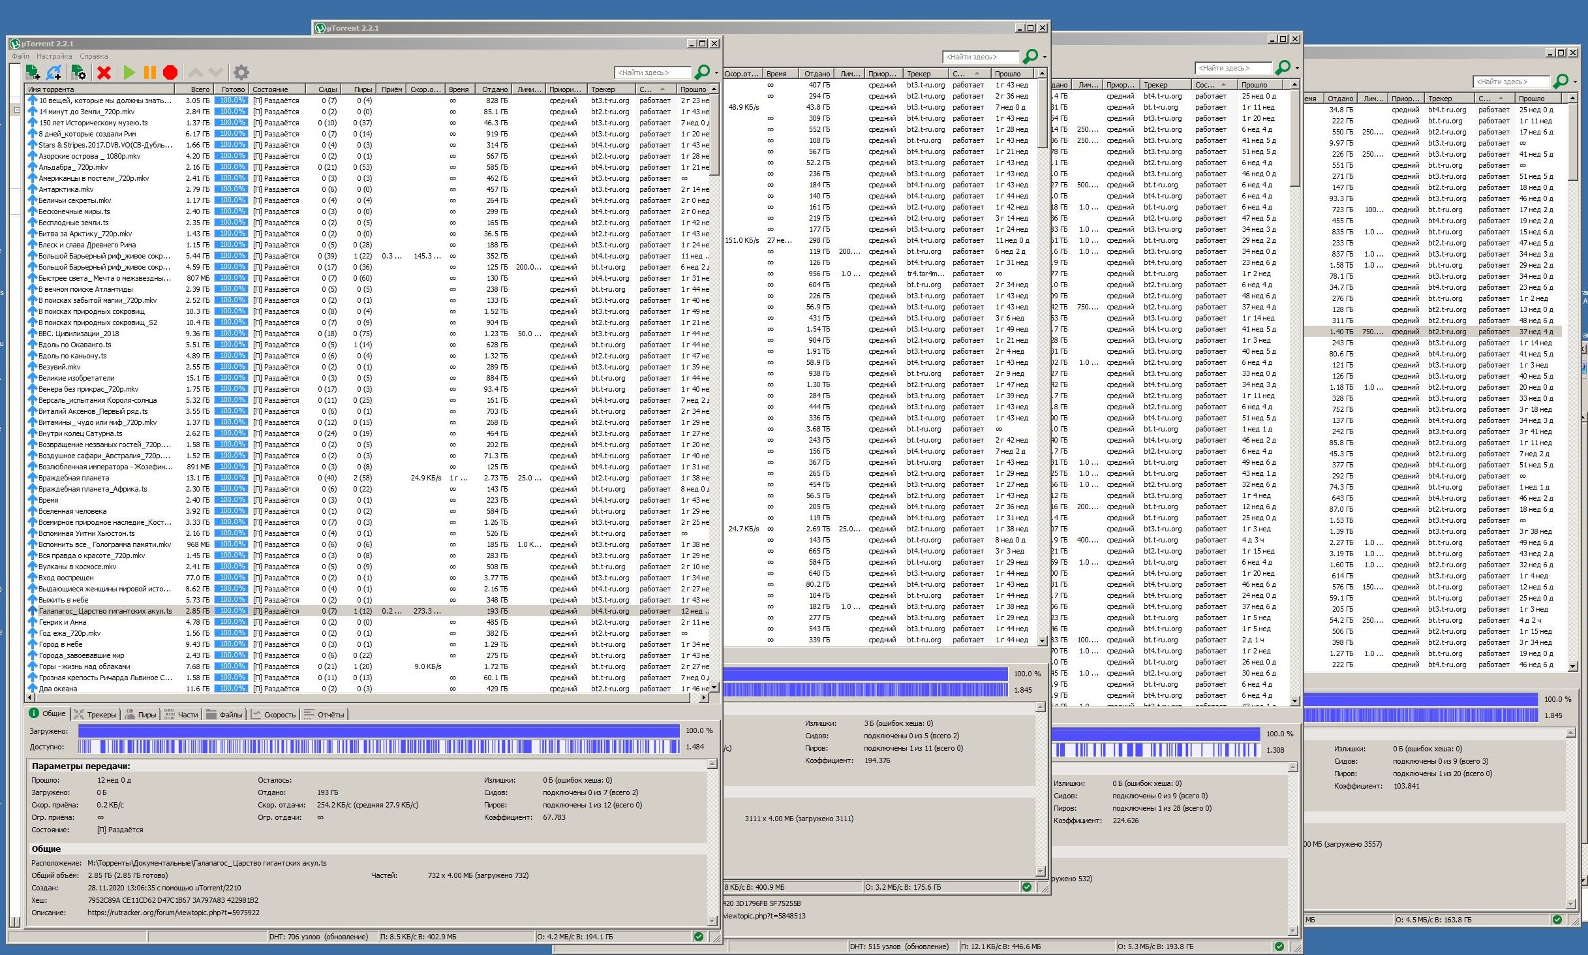Pause the torrent with the orange pause icon
Screen dimensions: 1588x955
[x=149, y=72]
